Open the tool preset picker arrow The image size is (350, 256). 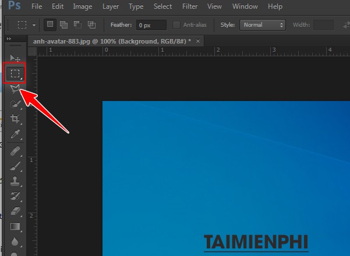tap(34, 25)
